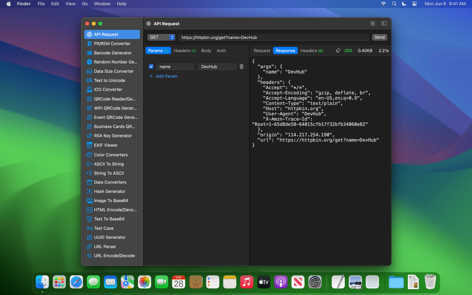Switch to the Request response view
This screenshot has height=295, width=472.
[x=262, y=50]
